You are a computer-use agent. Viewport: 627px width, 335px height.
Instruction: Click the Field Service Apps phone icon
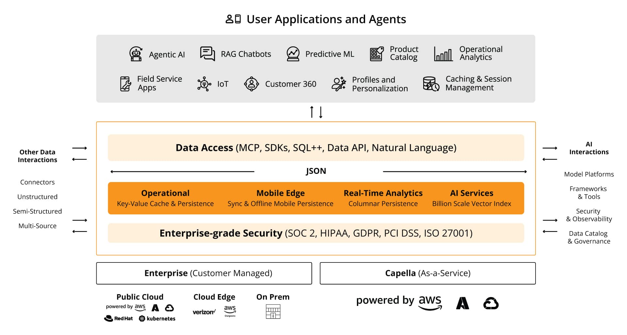tap(125, 84)
